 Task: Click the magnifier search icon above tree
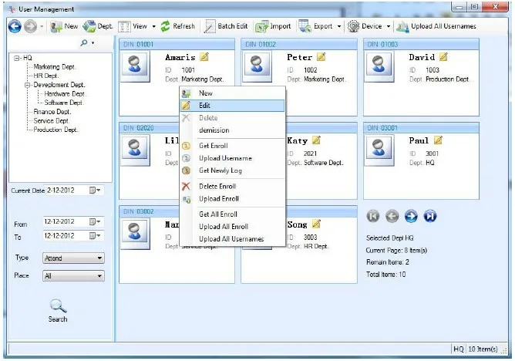click(x=84, y=42)
